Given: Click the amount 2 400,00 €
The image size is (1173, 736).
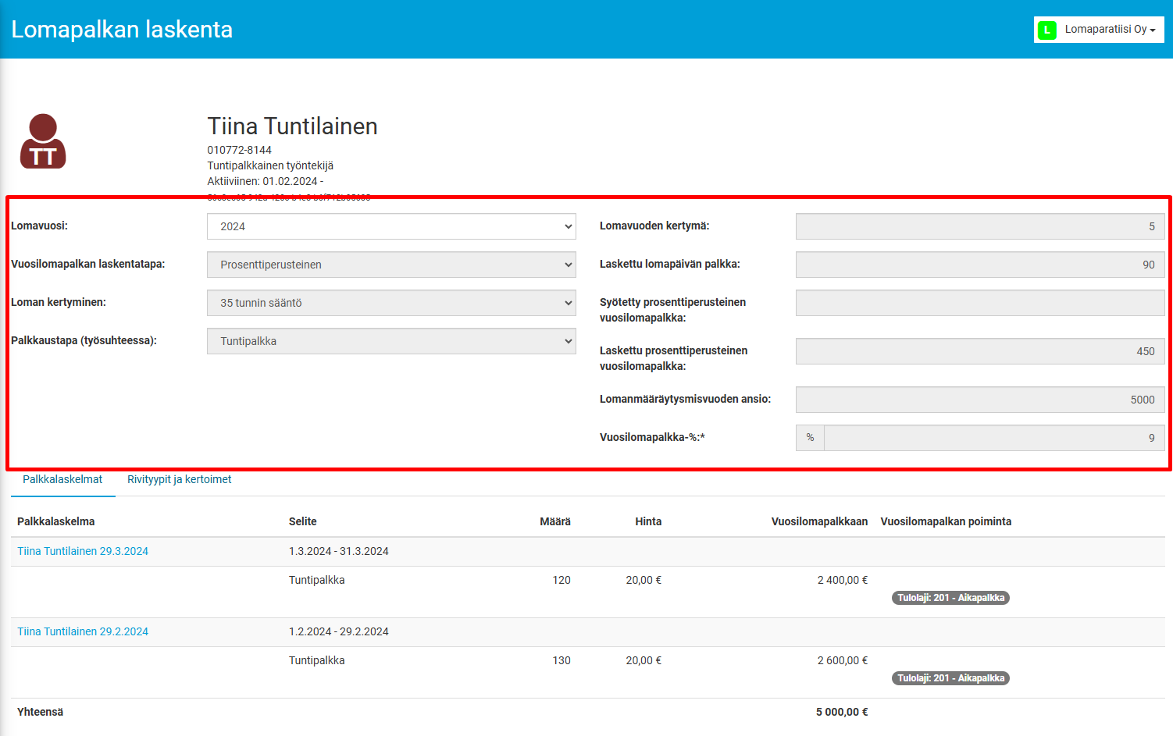Looking at the screenshot, I should 843,580.
